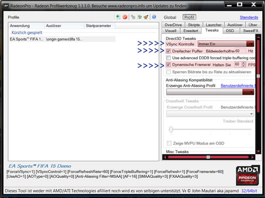Switch to Global settings mode
The width and height of the screenshot is (265, 198).
[170, 17]
